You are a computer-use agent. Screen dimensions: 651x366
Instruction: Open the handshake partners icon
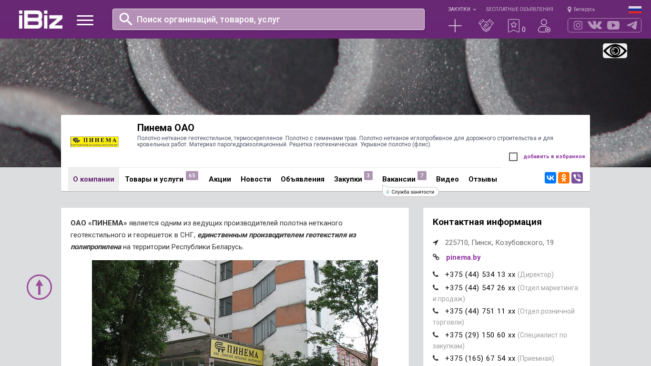point(486,26)
